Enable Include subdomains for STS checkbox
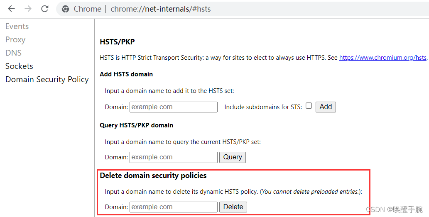The height and width of the screenshot is (217, 429). 309,106
